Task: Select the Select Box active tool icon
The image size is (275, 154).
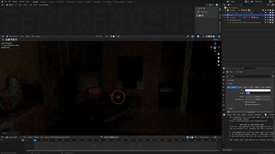Action: [x=199, y=12]
